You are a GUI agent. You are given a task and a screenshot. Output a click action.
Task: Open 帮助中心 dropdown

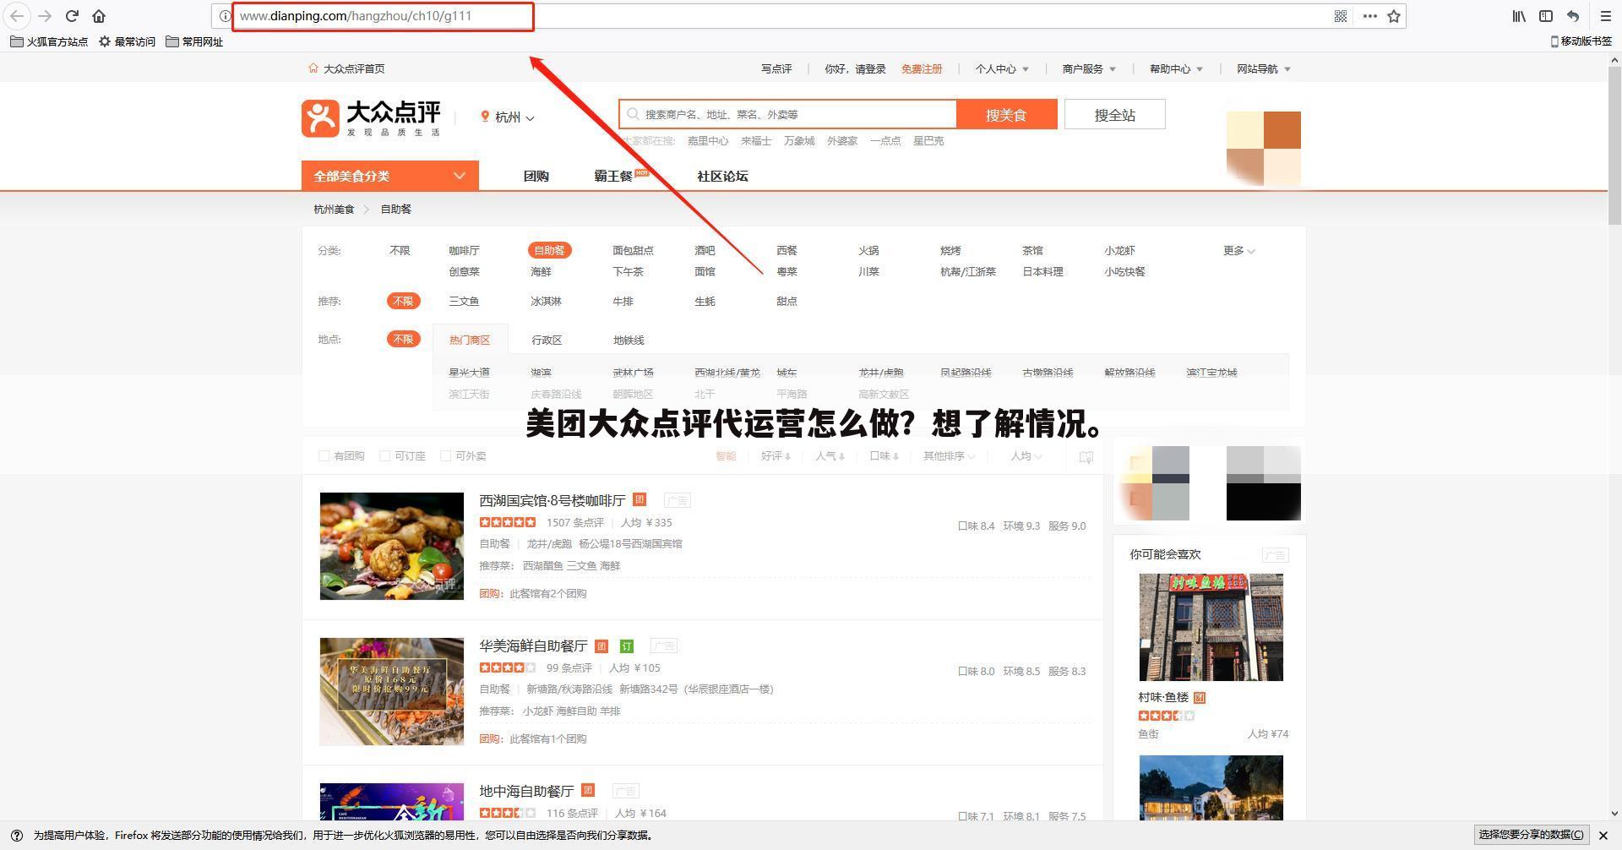1176,68
